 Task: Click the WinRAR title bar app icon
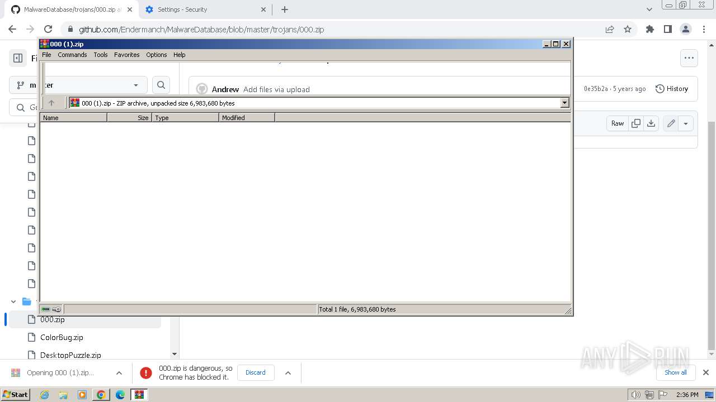(45, 44)
